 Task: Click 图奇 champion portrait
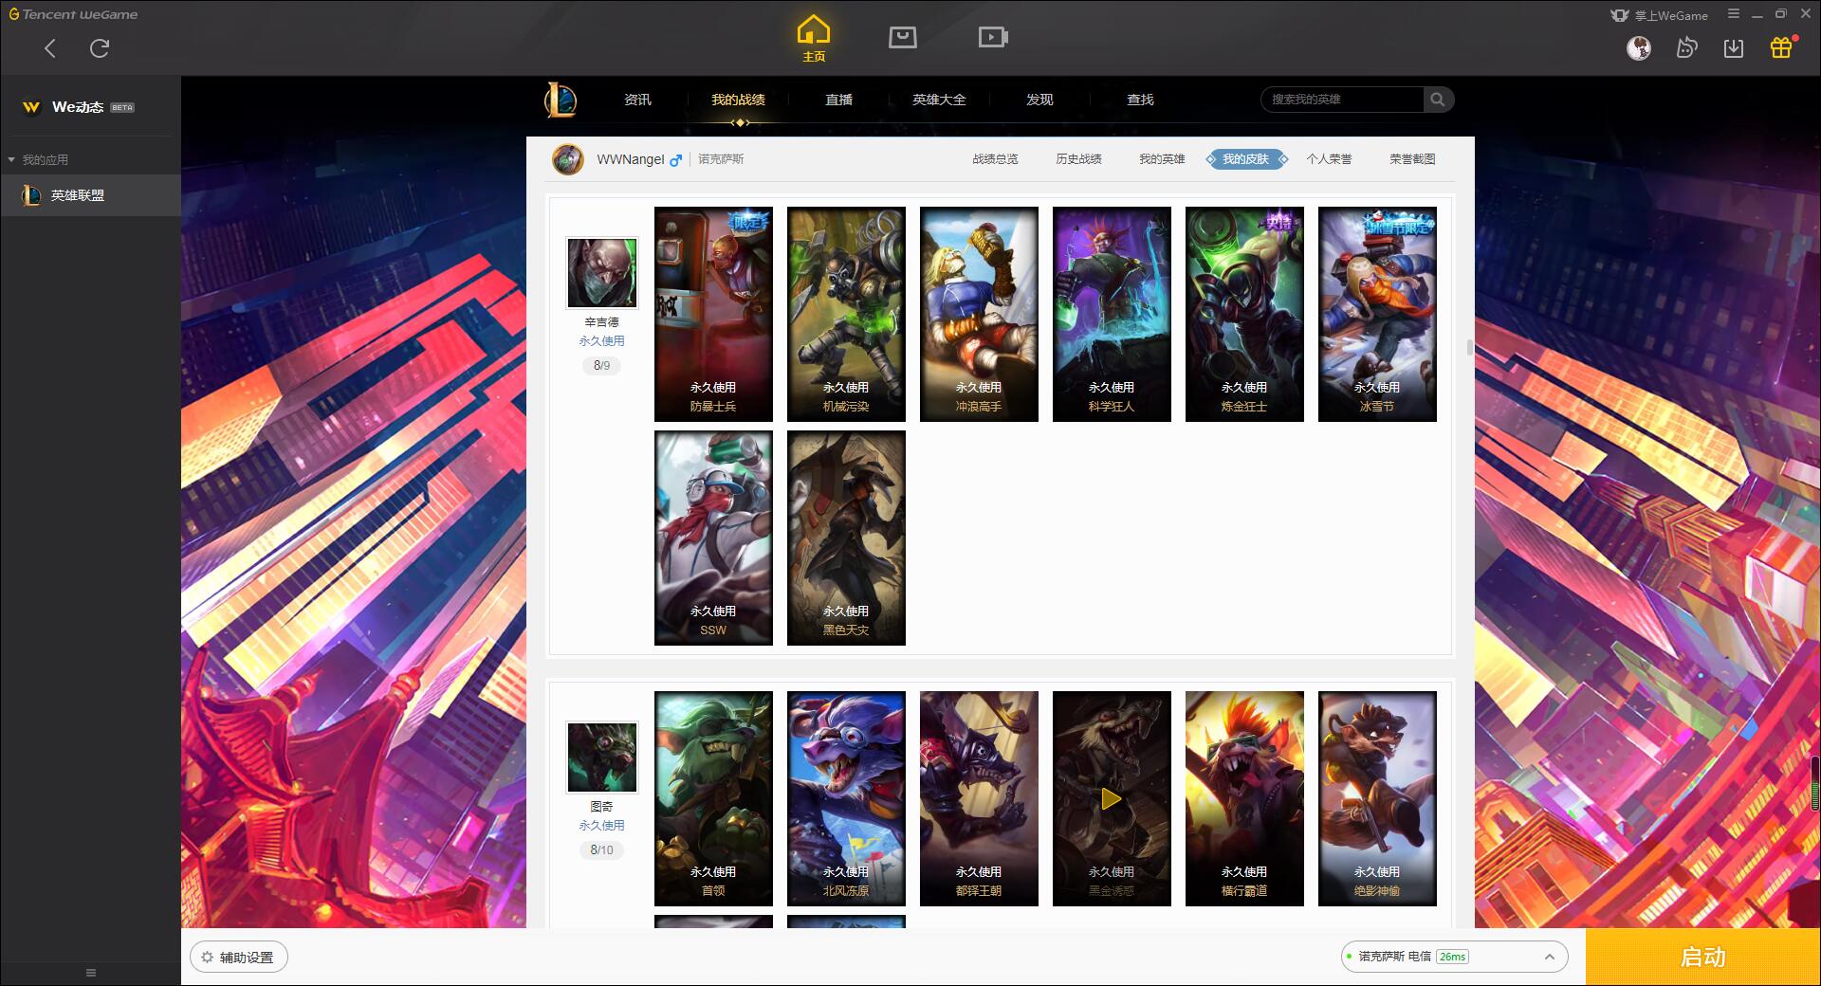[x=602, y=758]
